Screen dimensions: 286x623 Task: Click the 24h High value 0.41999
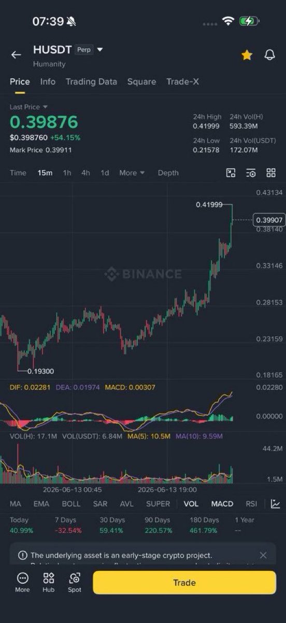(x=206, y=126)
